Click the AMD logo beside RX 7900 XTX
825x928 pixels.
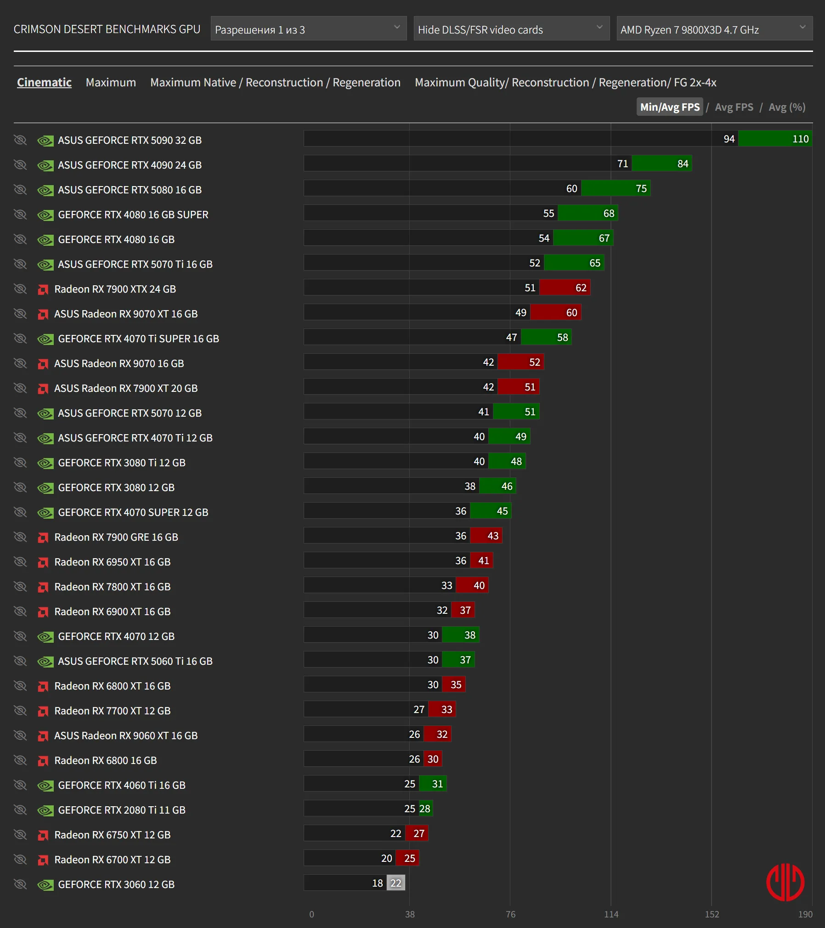point(43,289)
